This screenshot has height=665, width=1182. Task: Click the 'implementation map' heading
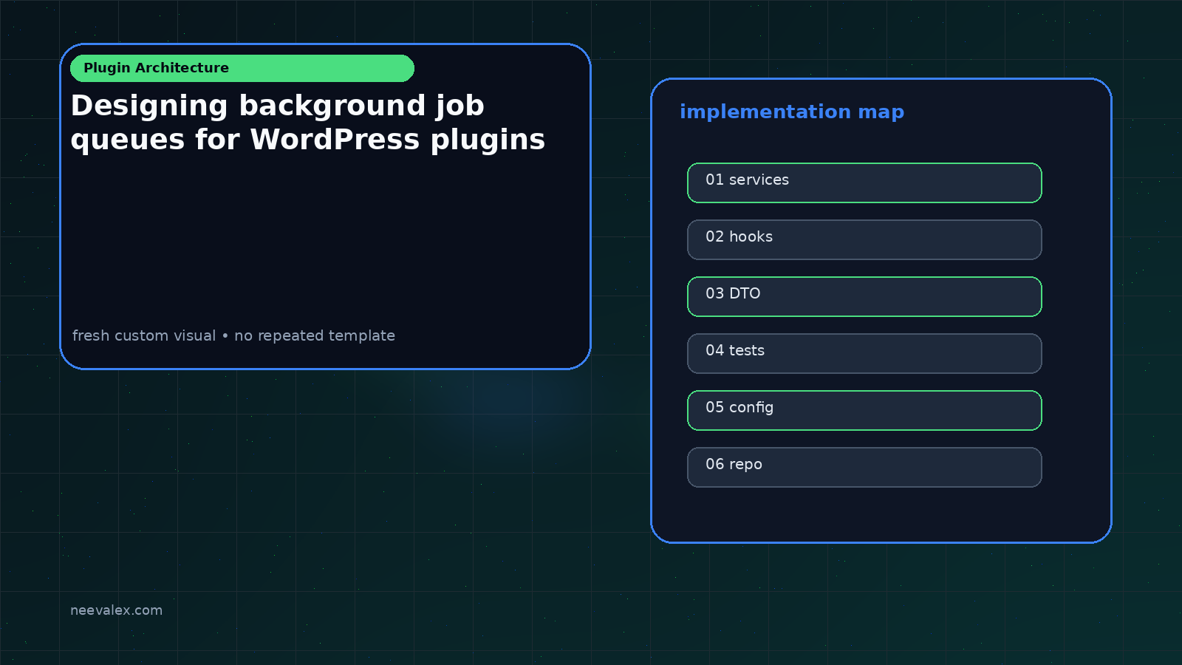tap(792, 112)
